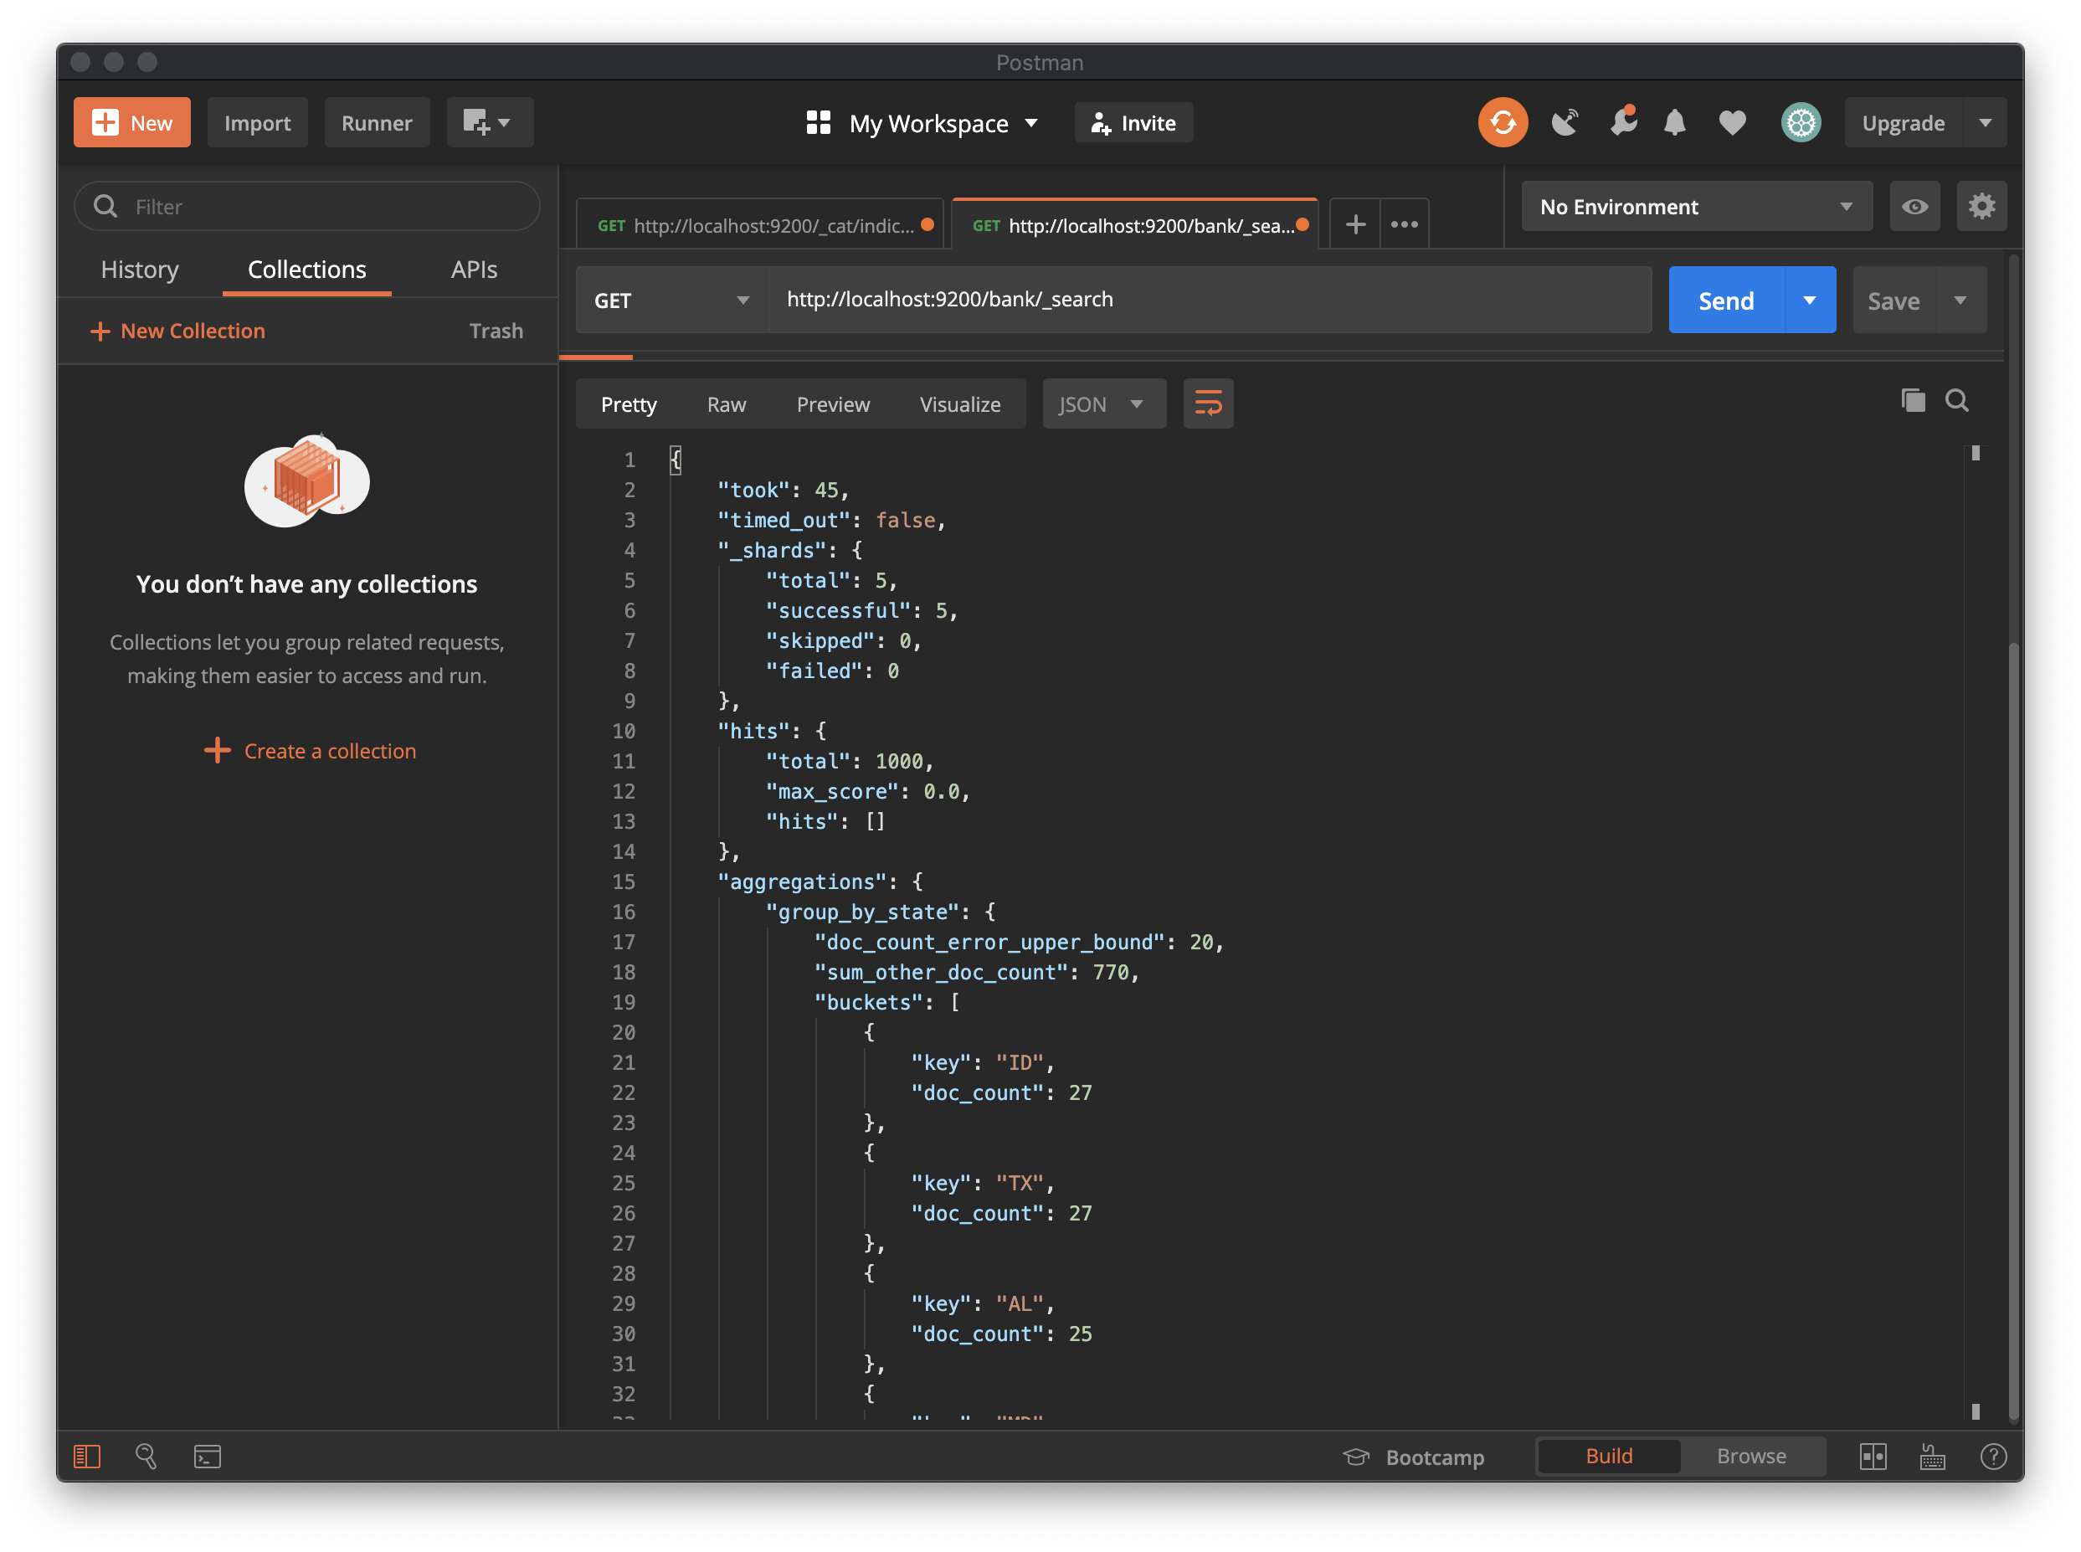Image resolution: width=2081 pixels, height=1552 pixels.
Task: Toggle the sidebar visibility icon
Action: (86, 1457)
